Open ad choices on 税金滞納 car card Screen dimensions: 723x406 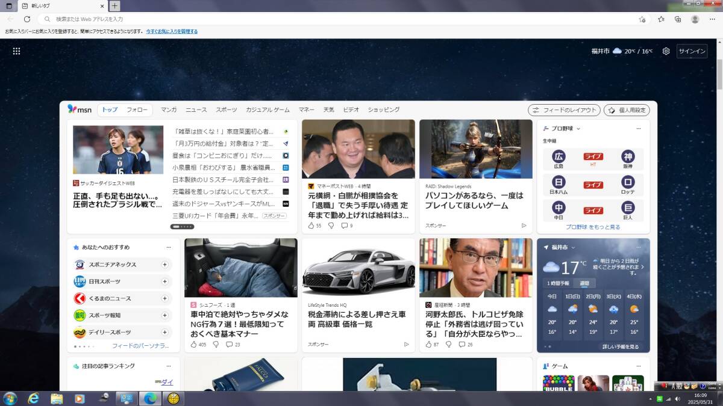coord(406,345)
